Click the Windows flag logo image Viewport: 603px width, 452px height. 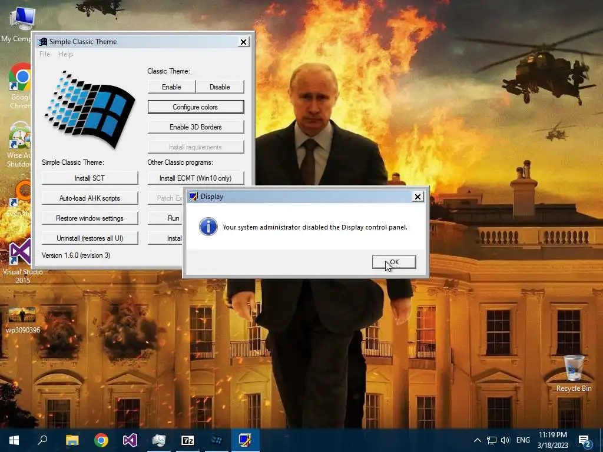click(x=90, y=109)
